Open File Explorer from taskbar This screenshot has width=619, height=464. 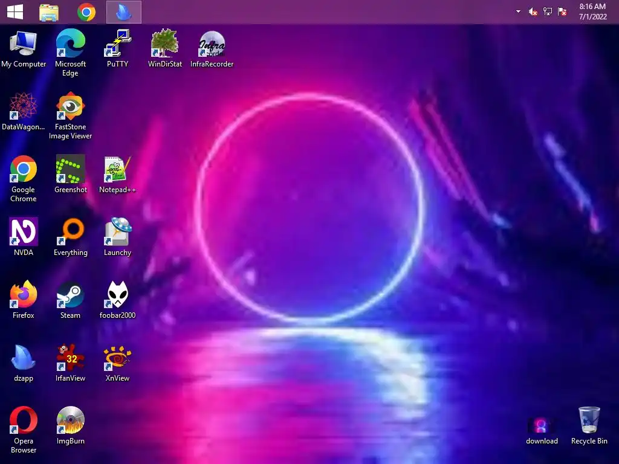click(x=49, y=12)
